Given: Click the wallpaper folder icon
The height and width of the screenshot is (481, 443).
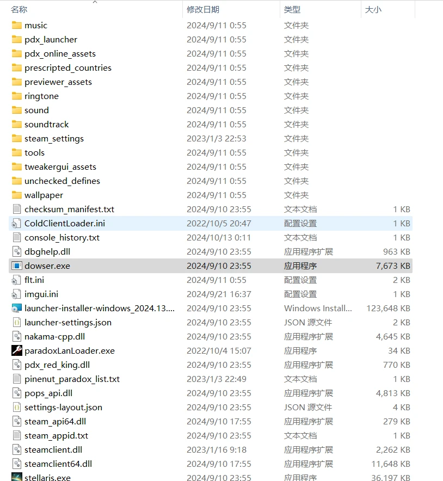Looking at the screenshot, I should click(16, 195).
